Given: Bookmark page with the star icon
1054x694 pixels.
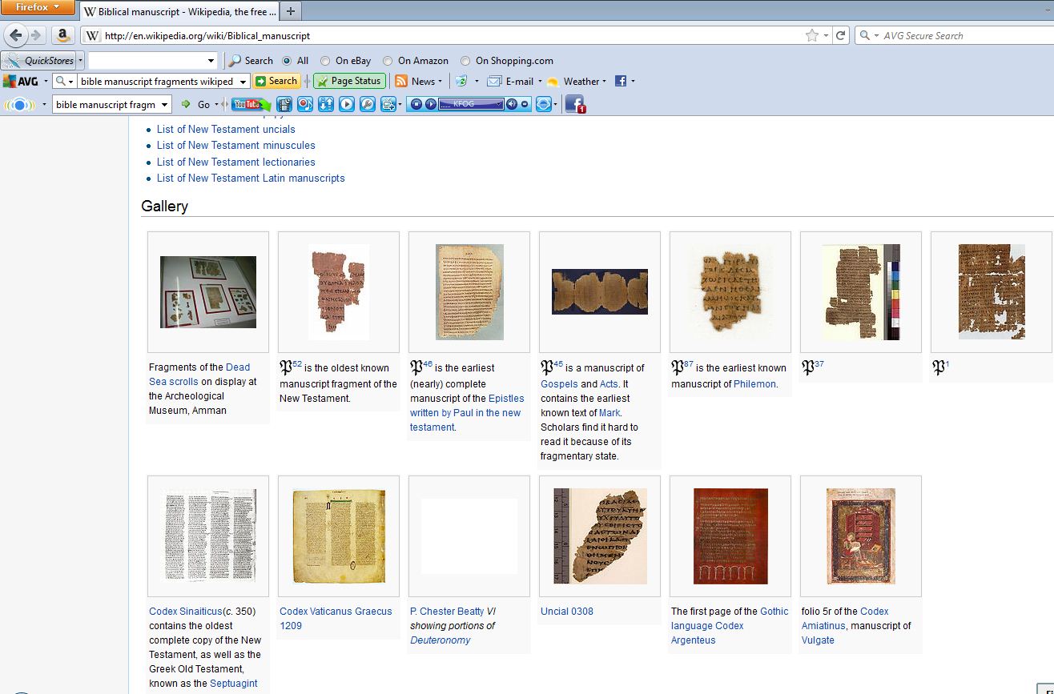Looking at the screenshot, I should (x=812, y=35).
